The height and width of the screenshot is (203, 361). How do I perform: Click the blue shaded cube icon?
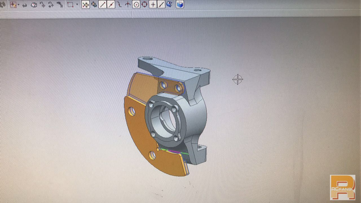pos(180,4)
